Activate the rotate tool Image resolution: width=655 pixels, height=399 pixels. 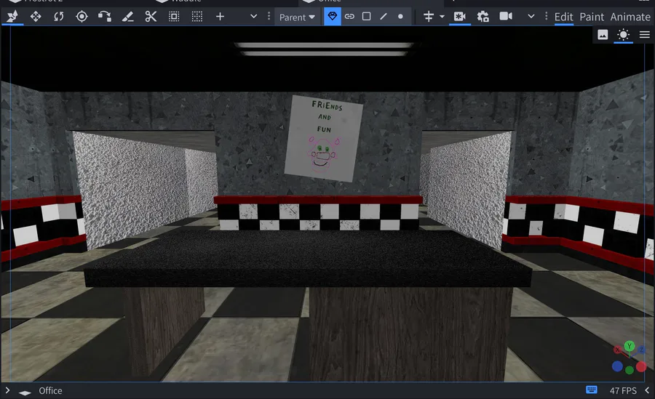[x=58, y=16]
